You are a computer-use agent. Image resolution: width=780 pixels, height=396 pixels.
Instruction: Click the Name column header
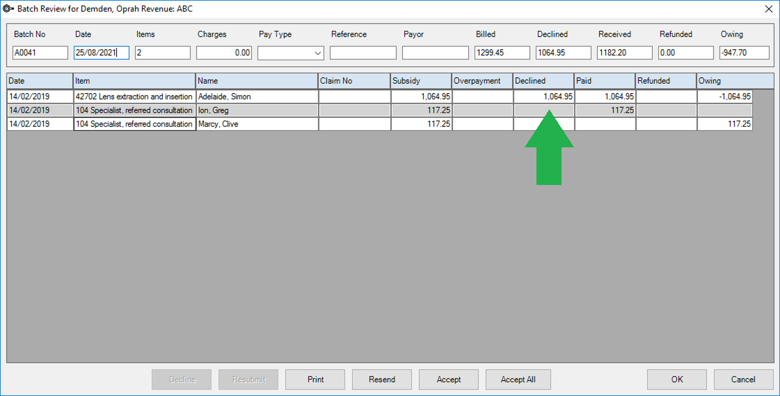[x=257, y=81]
